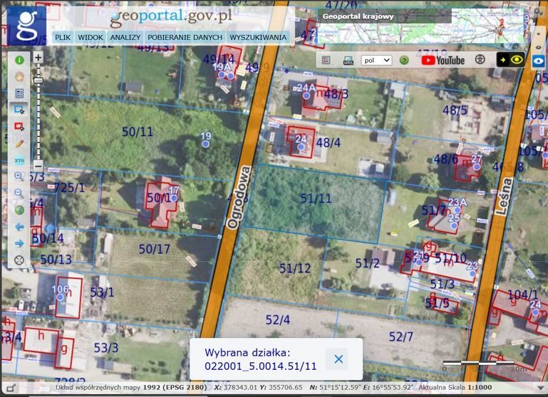This screenshot has height=397, width=548.
Task: Open the ANALIZY menu
Action: pyautogui.click(x=125, y=37)
